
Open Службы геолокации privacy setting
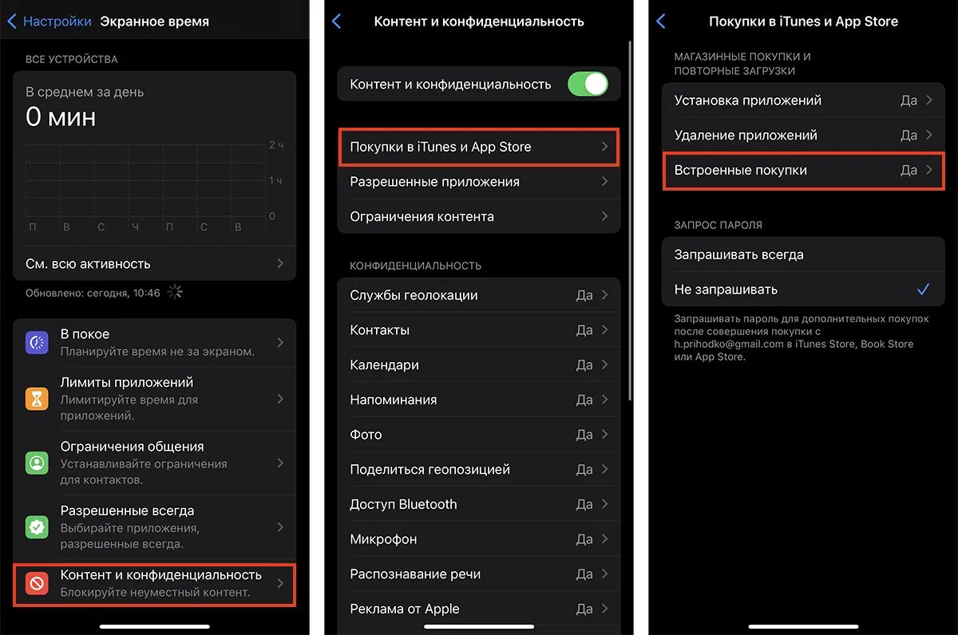pyautogui.click(x=479, y=295)
